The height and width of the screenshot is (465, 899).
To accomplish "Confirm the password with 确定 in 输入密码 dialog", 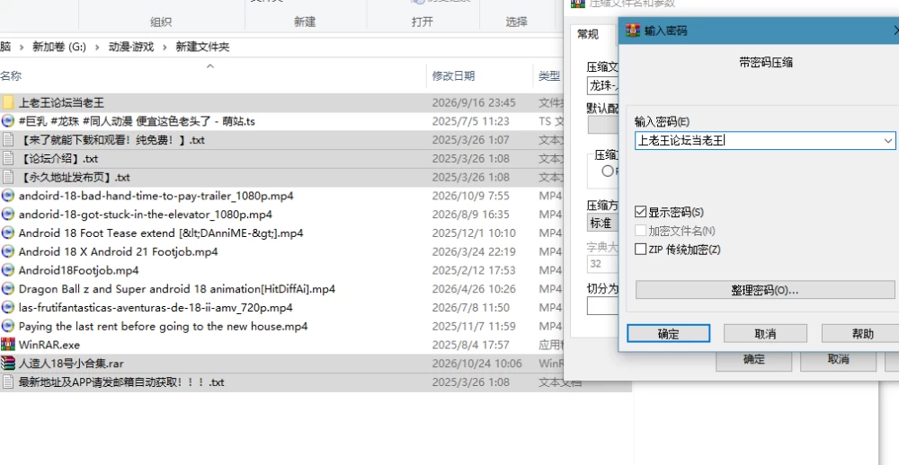I will [x=669, y=333].
